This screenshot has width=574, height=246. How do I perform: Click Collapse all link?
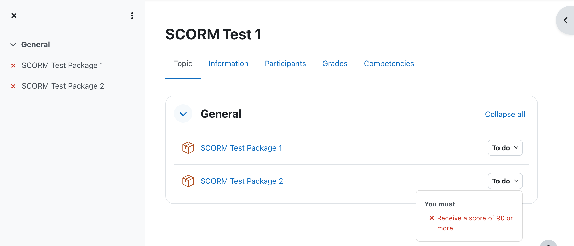point(505,114)
